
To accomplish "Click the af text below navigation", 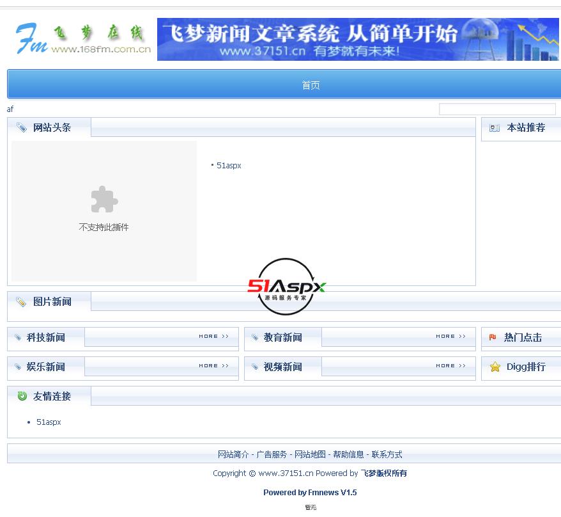I will [x=10, y=109].
